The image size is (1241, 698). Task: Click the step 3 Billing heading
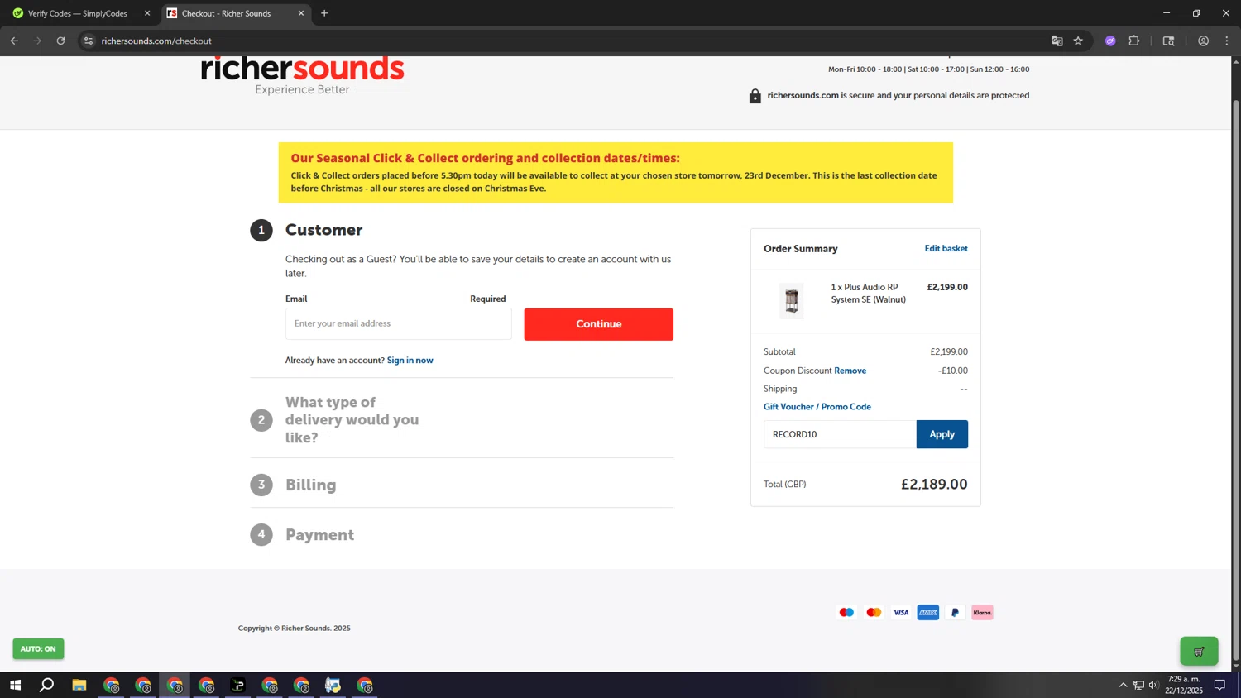pyautogui.click(x=310, y=485)
